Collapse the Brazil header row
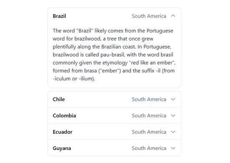 click(x=114, y=16)
